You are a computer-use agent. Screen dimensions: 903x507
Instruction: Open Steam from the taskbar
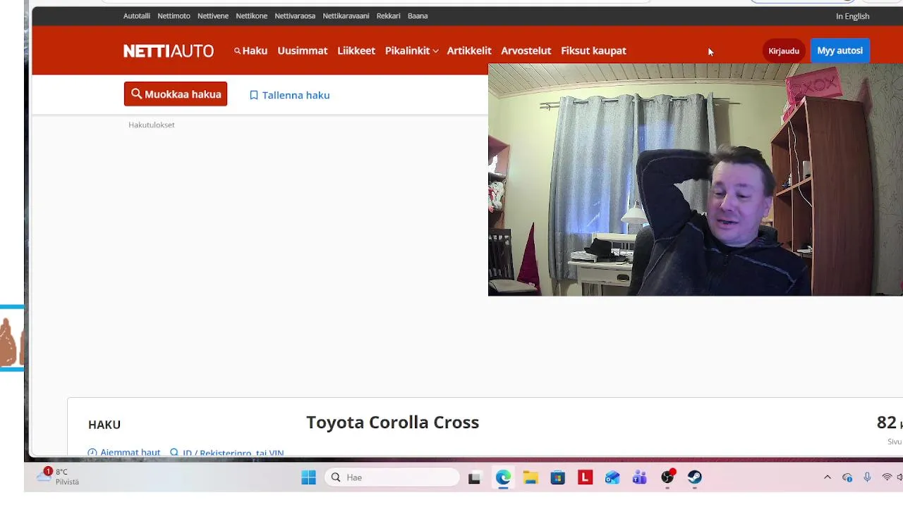click(x=695, y=477)
